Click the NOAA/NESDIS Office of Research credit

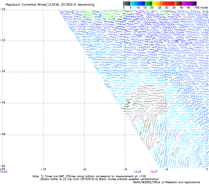pyautogui.click(x=166, y=182)
